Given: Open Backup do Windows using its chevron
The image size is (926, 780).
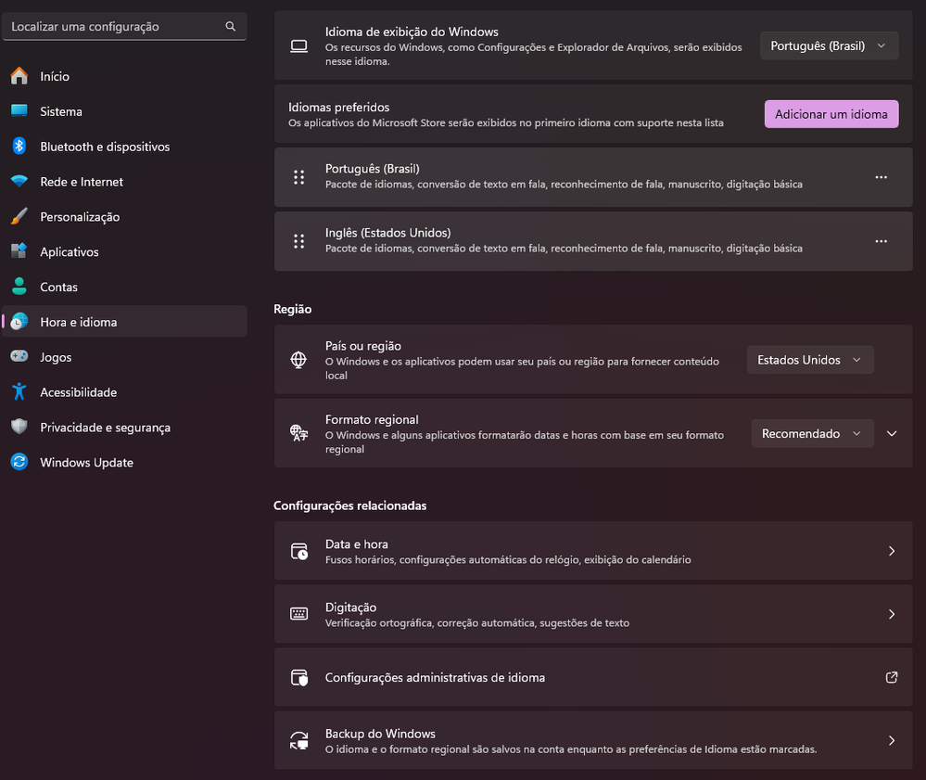Looking at the screenshot, I should pos(892,740).
